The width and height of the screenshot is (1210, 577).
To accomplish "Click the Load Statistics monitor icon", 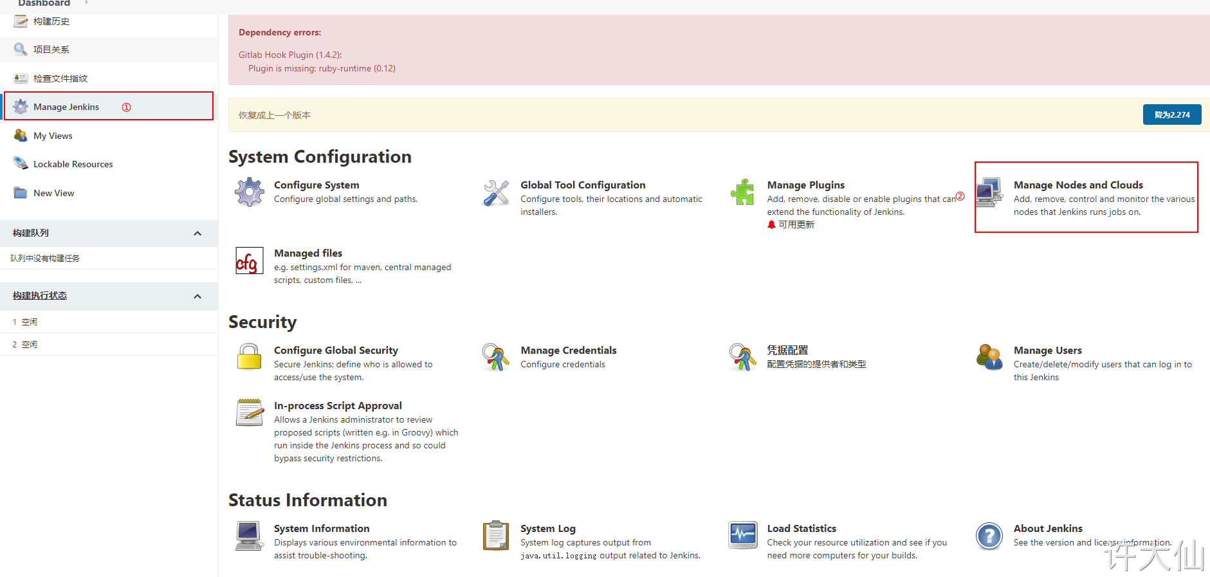I will pos(742,536).
